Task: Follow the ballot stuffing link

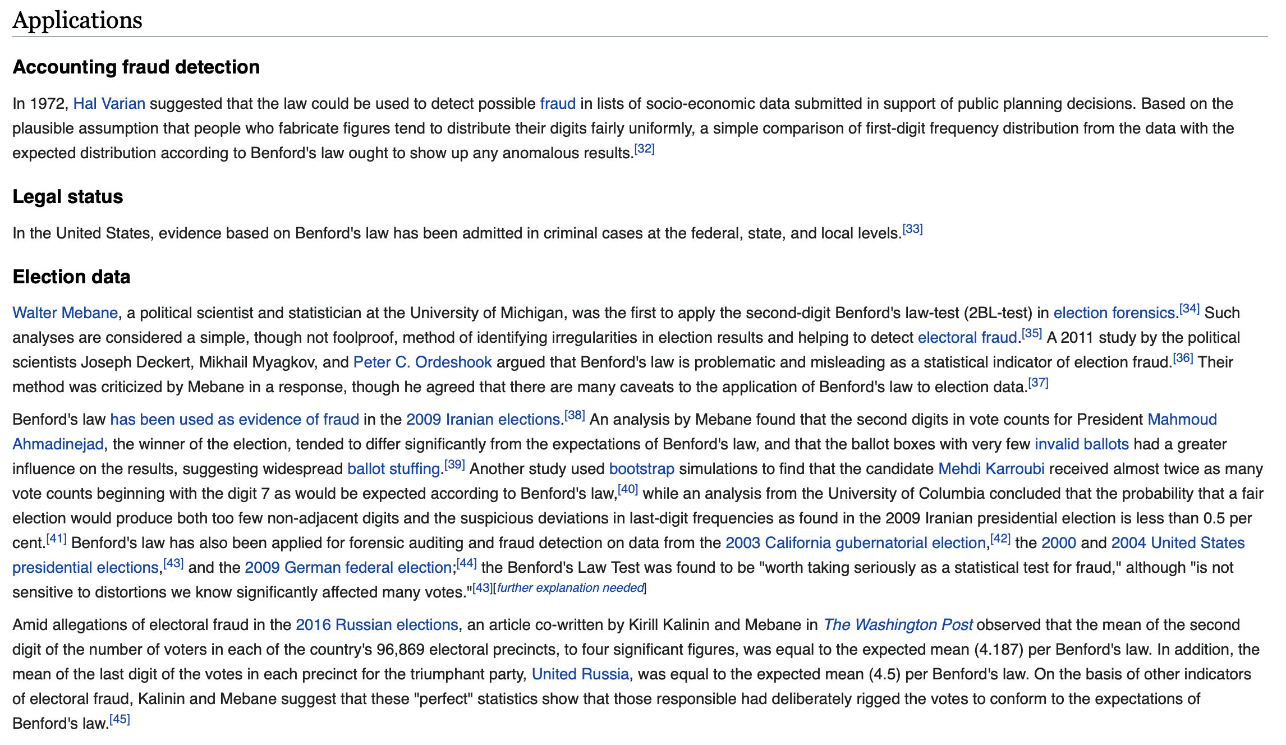Action: pos(393,469)
